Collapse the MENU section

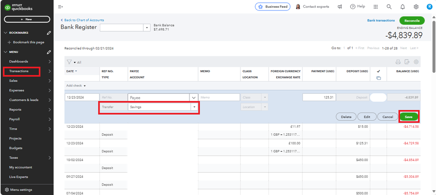point(5,52)
